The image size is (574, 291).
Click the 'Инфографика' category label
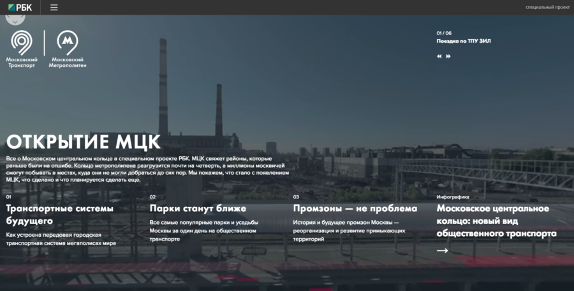click(453, 197)
